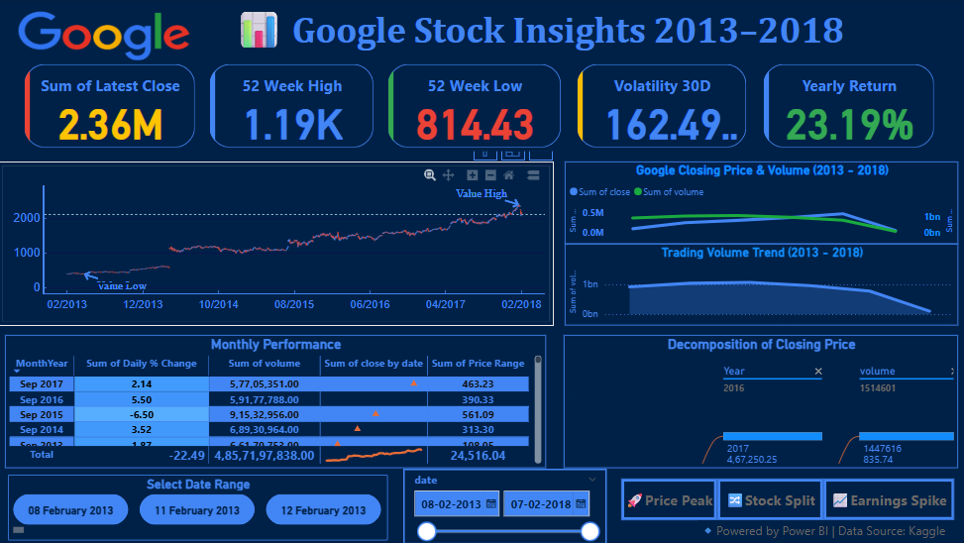Screen dimensions: 964x543
Task: Click the 1514601 node in decomposition tree
Action: 878,388
